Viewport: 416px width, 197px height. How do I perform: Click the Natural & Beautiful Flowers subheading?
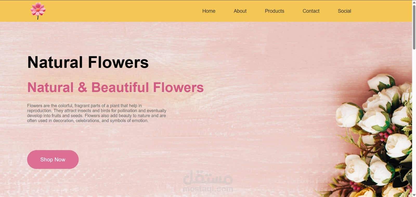pos(115,87)
